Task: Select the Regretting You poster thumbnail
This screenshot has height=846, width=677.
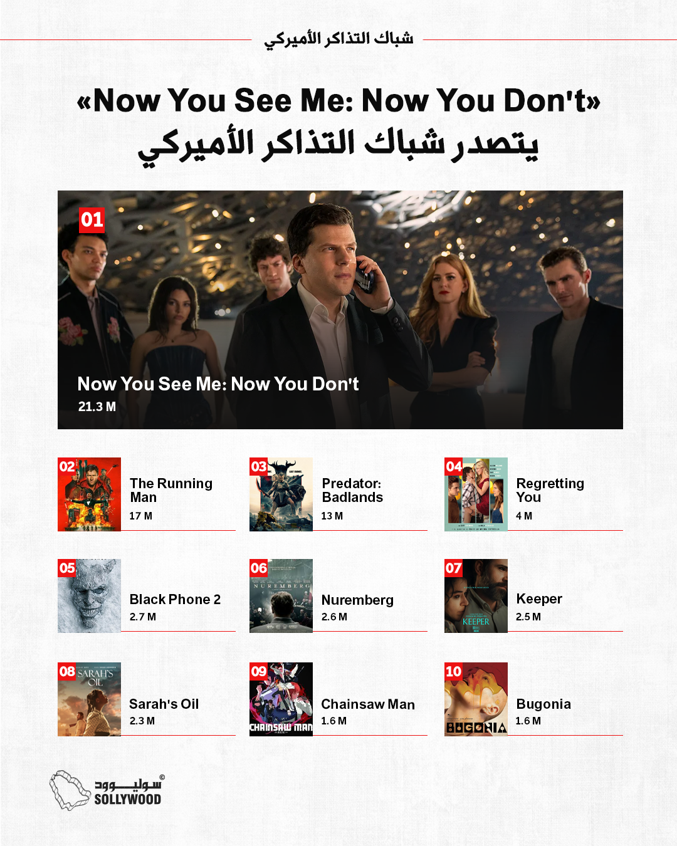Action: [x=476, y=494]
